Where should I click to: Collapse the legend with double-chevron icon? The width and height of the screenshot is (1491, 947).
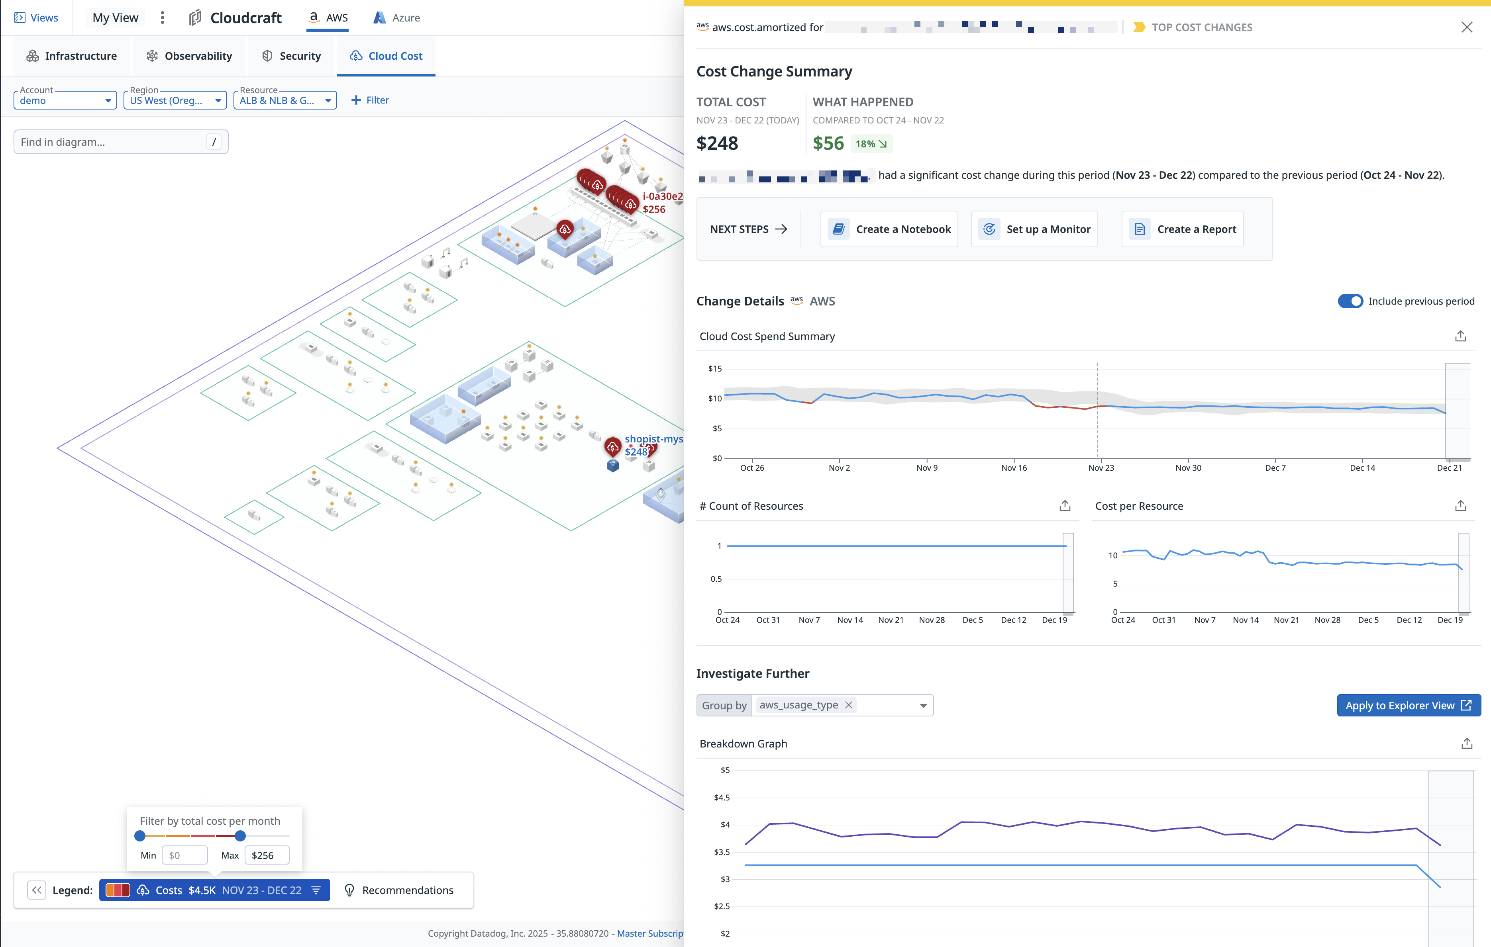tap(37, 890)
